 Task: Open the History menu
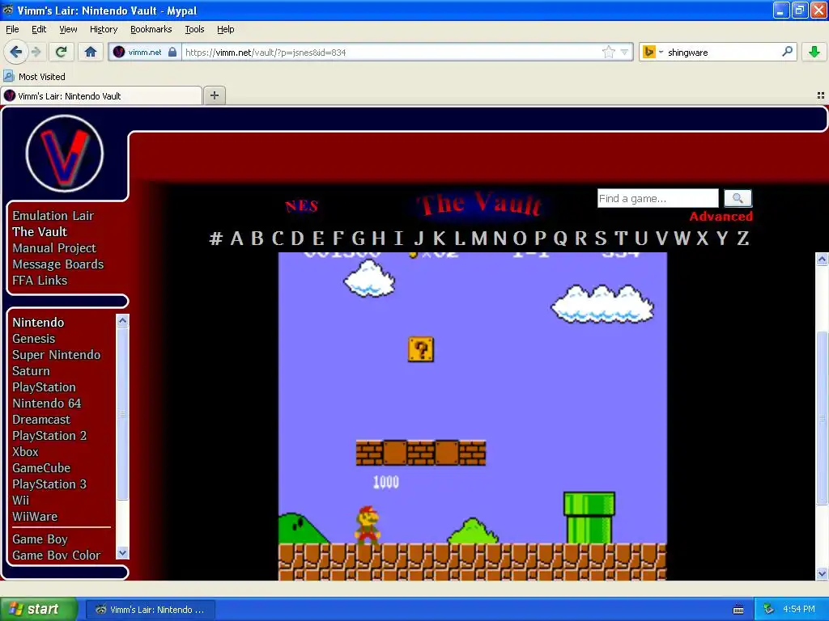pos(103,29)
